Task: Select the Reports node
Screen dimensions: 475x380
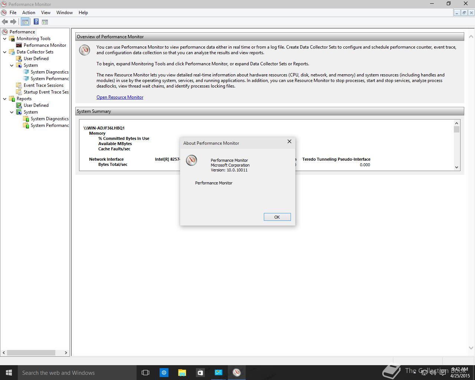Action: click(24, 99)
